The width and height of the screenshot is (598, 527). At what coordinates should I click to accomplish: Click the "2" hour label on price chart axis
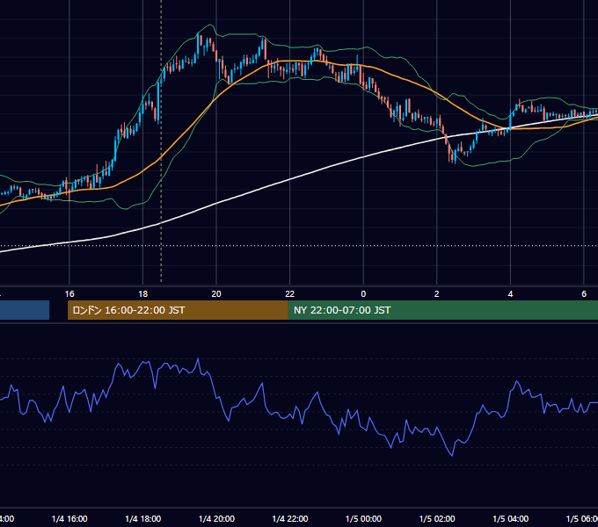pos(437,294)
